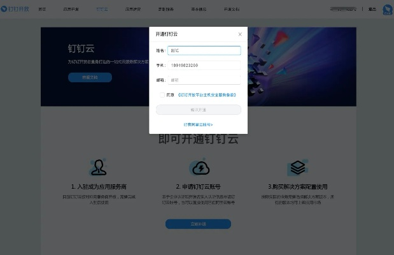394x255 pixels.
Task: Close the 开通钉钉云 dialog
Action: [x=240, y=34]
